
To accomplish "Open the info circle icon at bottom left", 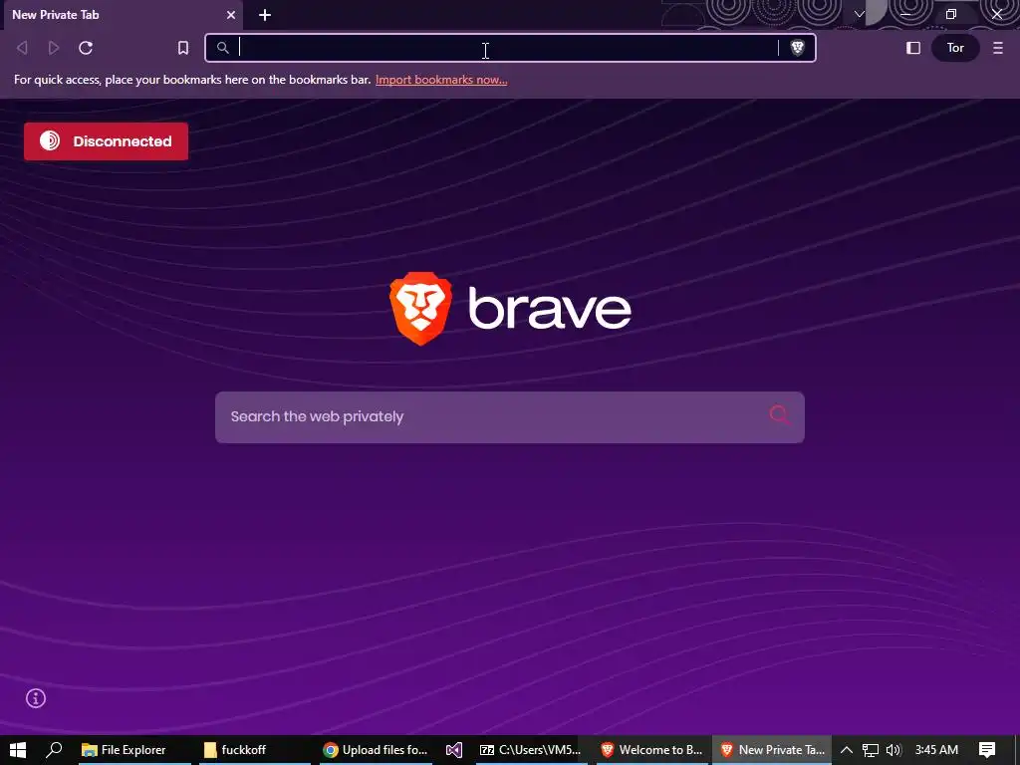I will [36, 698].
